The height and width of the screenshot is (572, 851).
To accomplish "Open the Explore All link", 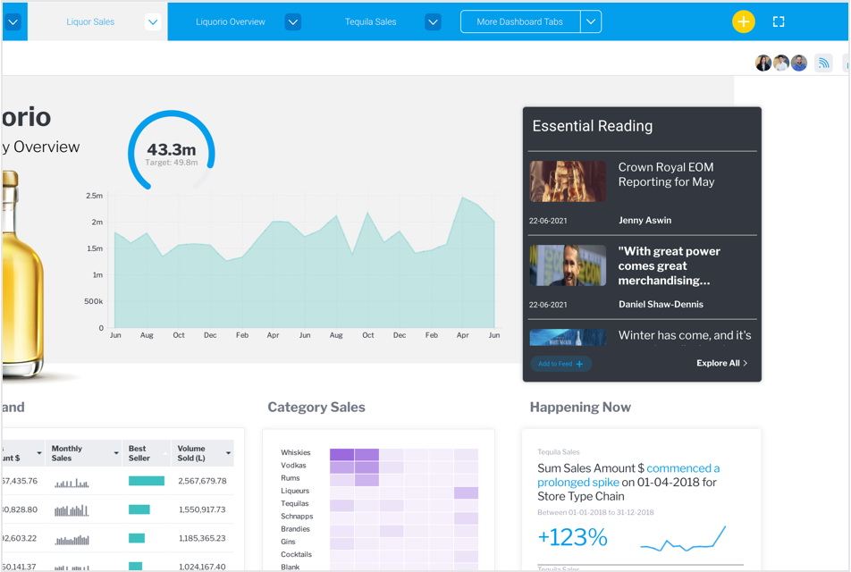I will click(721, 364).
